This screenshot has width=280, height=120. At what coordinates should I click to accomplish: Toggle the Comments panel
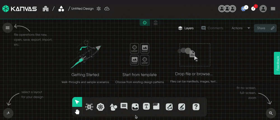212,28
